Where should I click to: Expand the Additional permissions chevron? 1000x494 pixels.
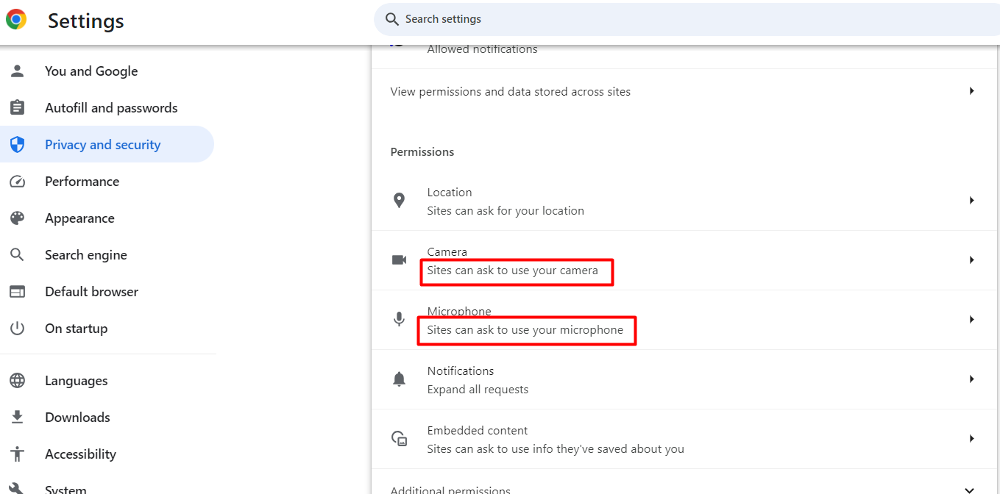970,490
